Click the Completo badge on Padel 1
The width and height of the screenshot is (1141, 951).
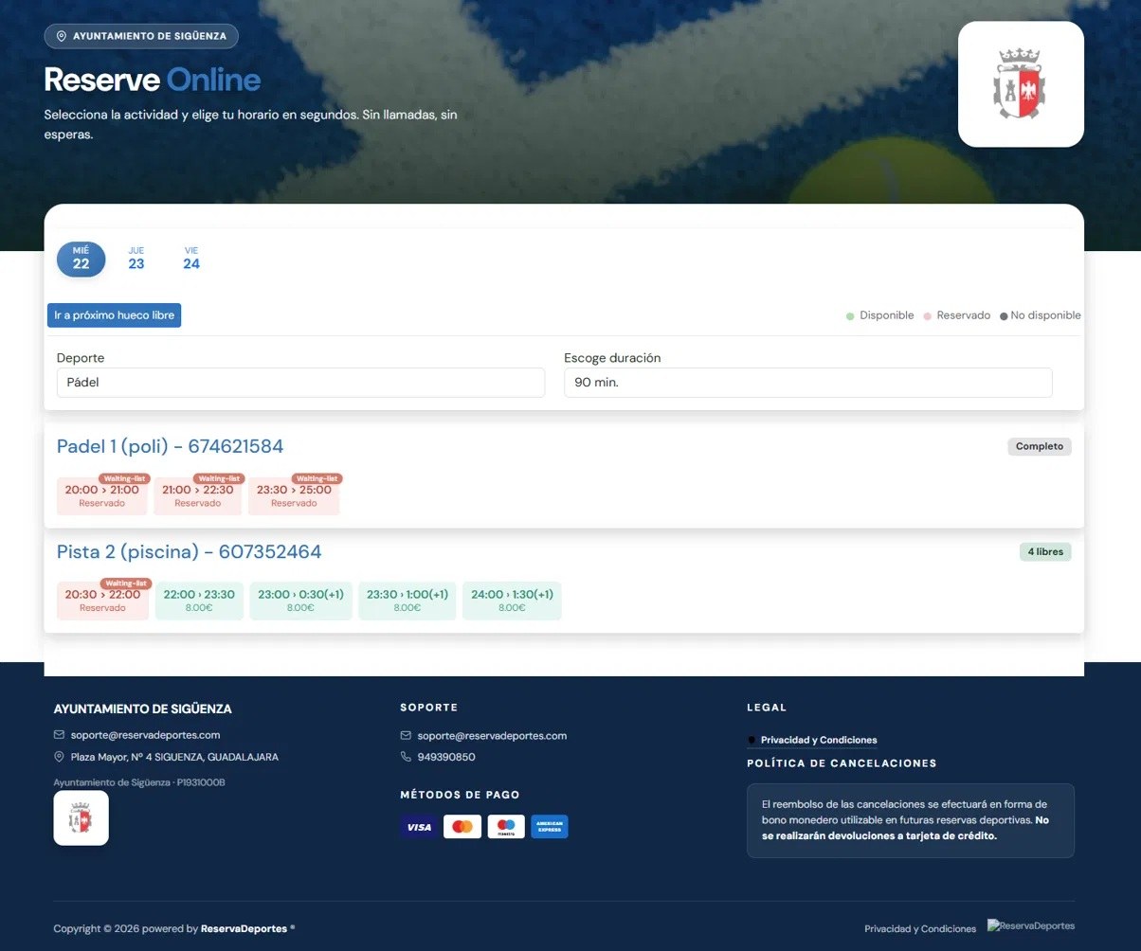click(1040, 446)
